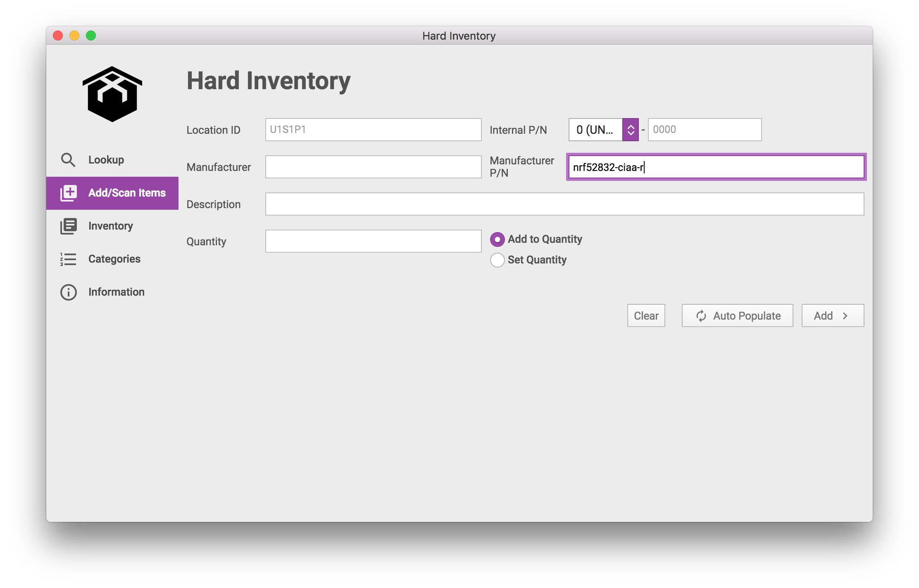This screenshot has height=588, width=919.
Task: Select the Set Quantity radio option
Action: coord(497,260)
